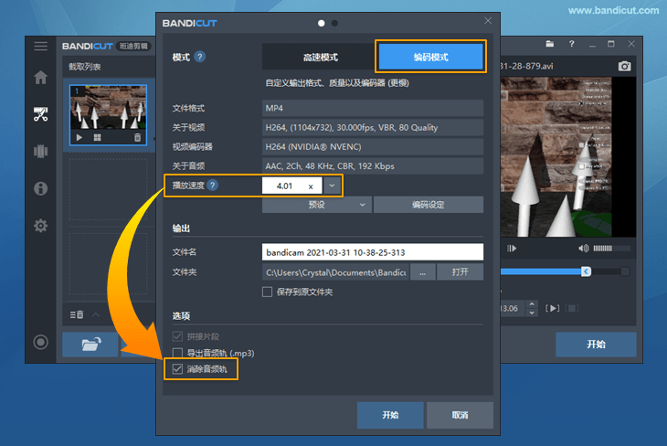
Task: Open settings via sidebar gear icon
Action: [40, 226]
